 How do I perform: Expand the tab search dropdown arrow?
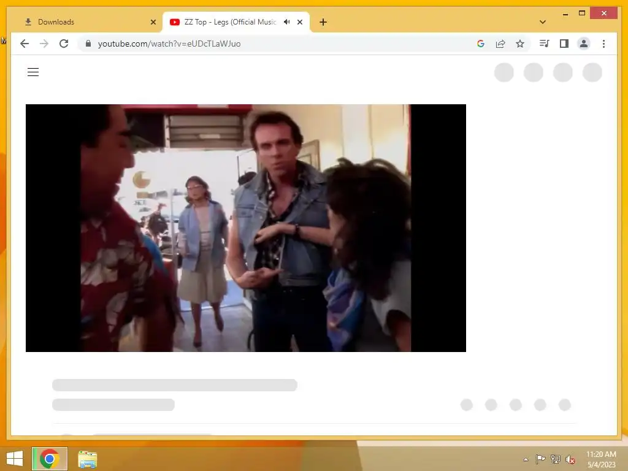[543, 22]
